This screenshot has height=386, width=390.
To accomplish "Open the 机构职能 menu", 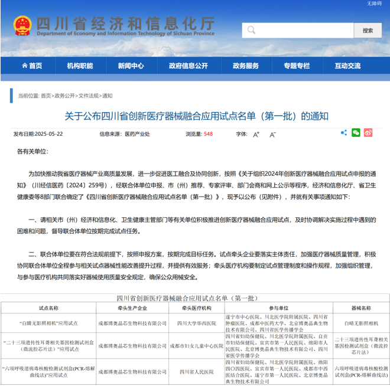I will tap(80, 66).
